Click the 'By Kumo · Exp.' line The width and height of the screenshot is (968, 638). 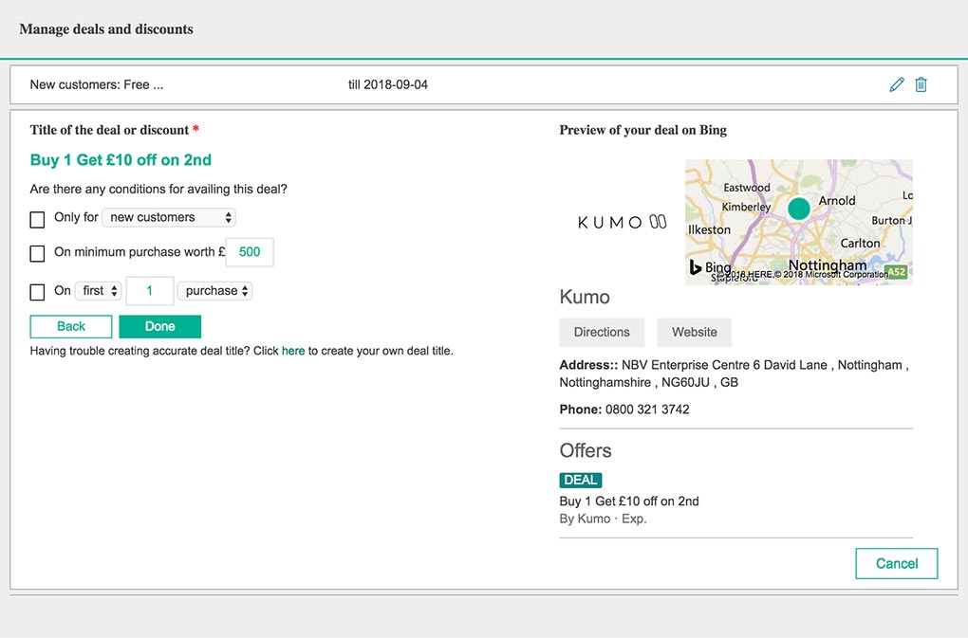(604, 520)
